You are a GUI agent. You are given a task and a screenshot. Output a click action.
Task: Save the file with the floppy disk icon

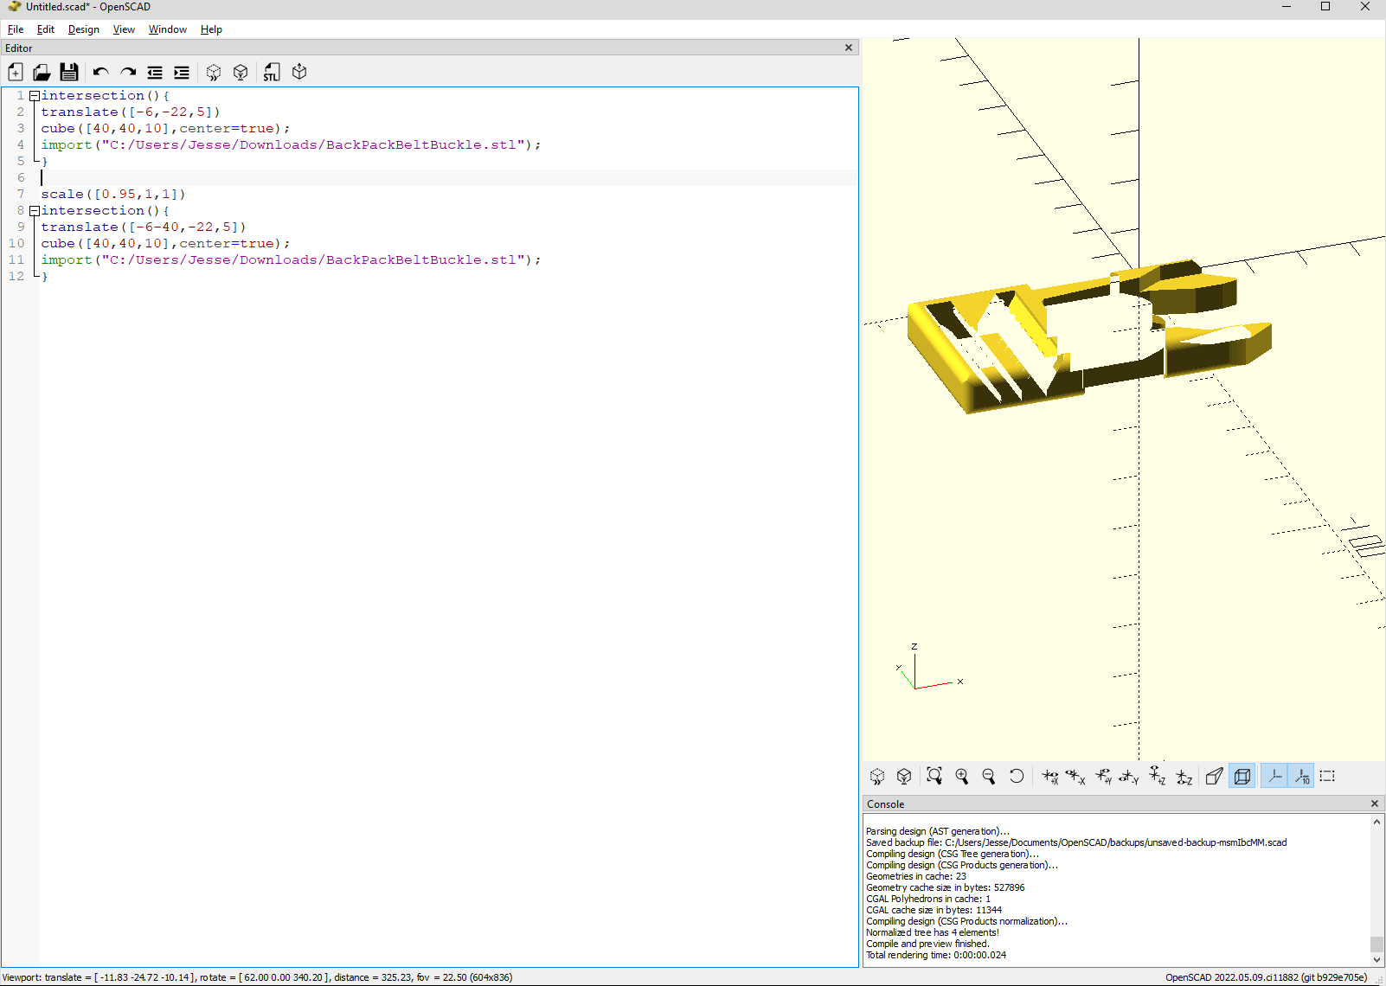69,73
